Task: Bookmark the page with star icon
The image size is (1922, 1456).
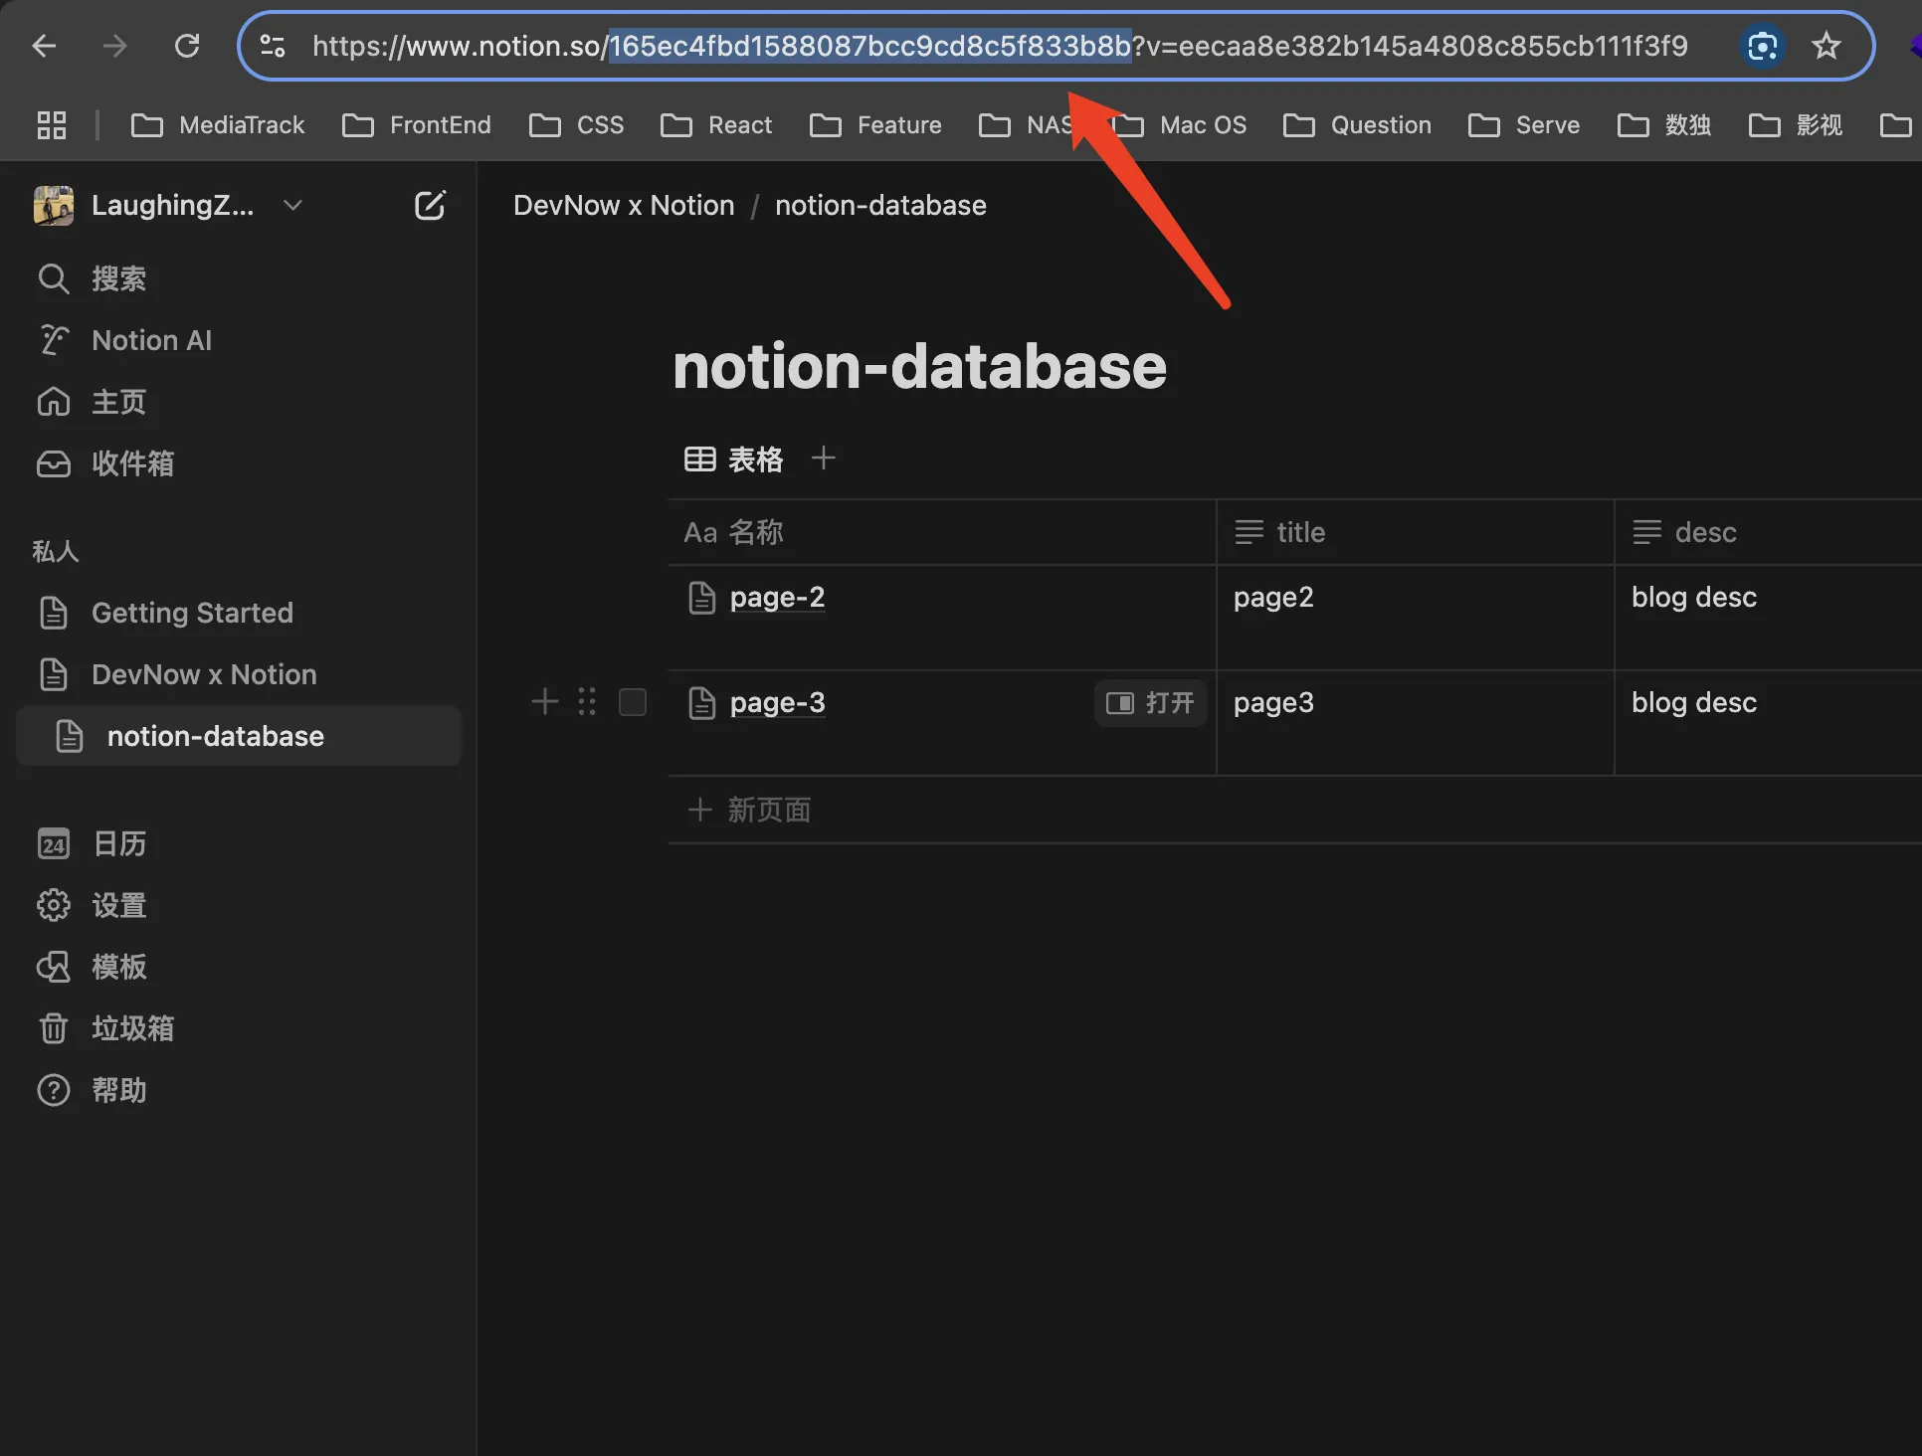Action: coord(1826,47)
